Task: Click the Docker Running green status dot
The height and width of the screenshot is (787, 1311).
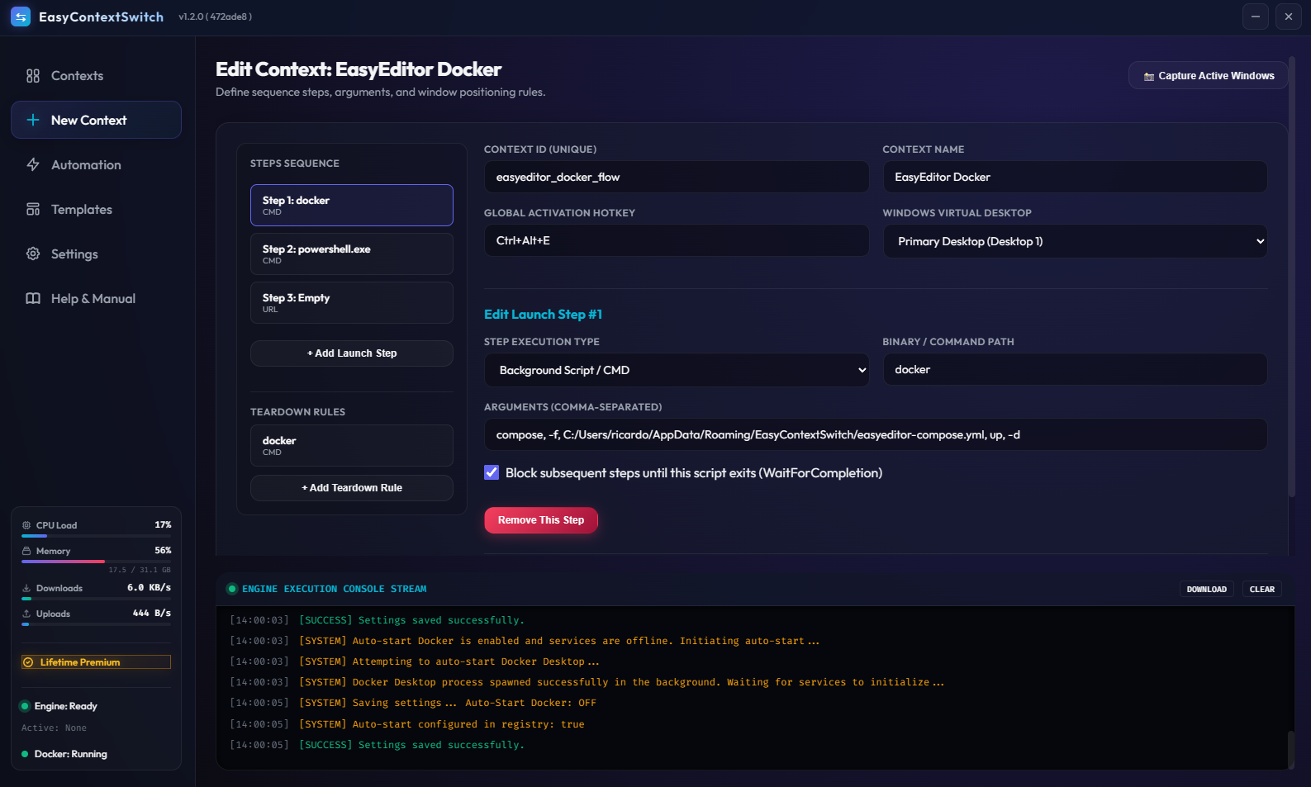Action: 25,754
